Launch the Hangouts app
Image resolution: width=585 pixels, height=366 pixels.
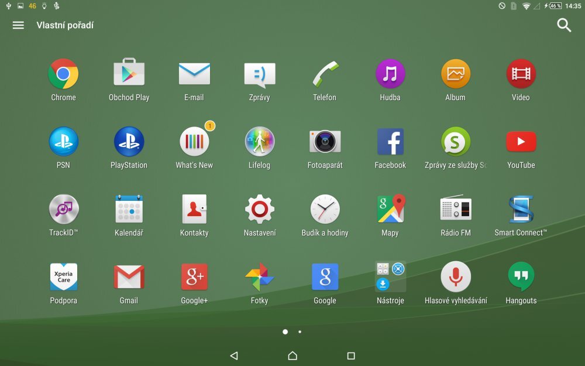pyautogui.click(x=521, y=277)
